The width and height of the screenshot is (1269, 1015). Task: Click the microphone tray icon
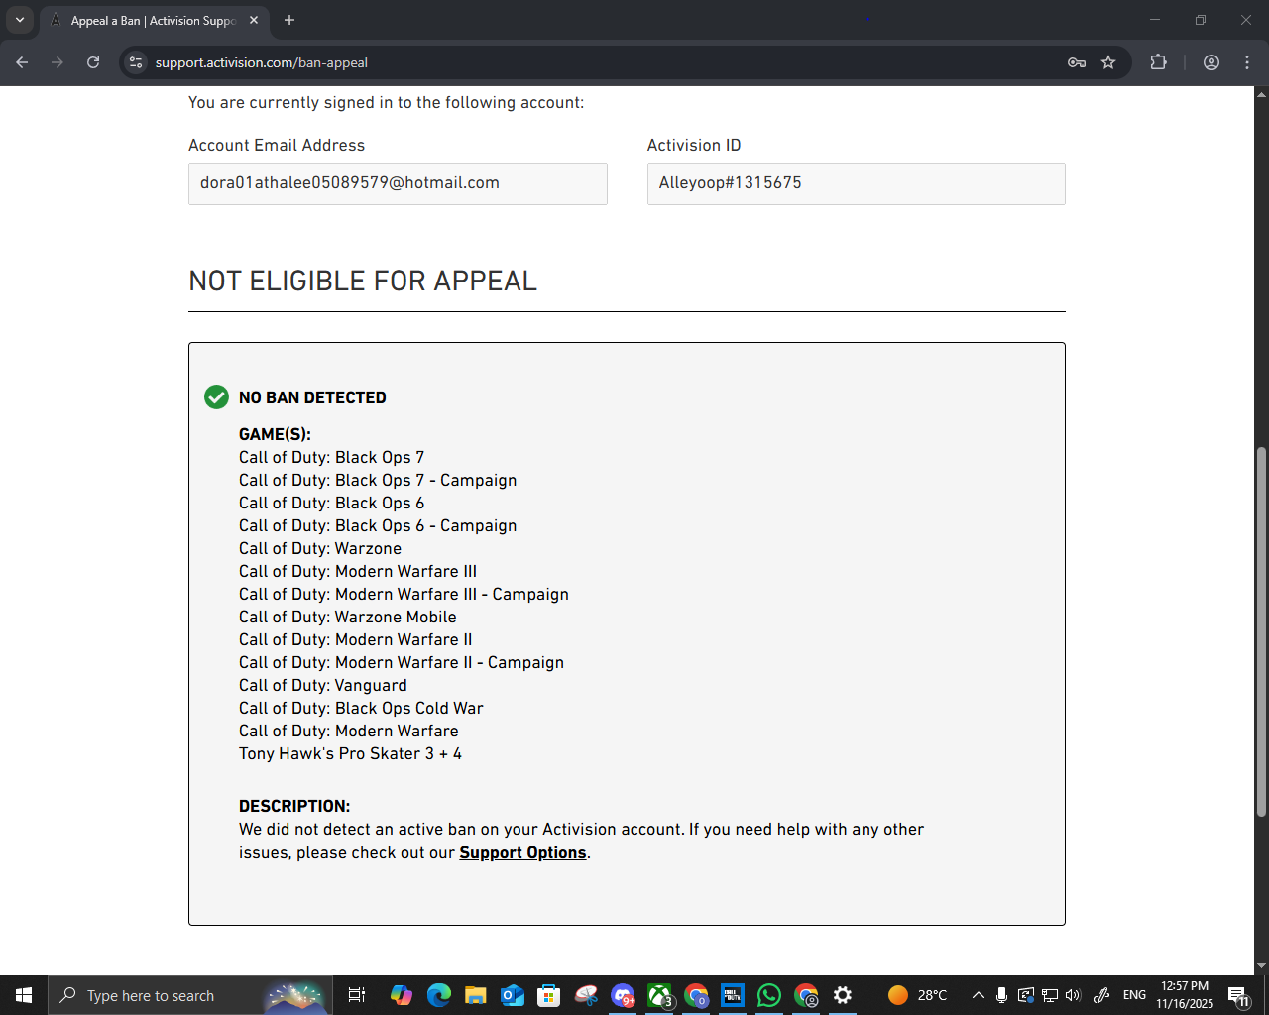[1002, 995]
